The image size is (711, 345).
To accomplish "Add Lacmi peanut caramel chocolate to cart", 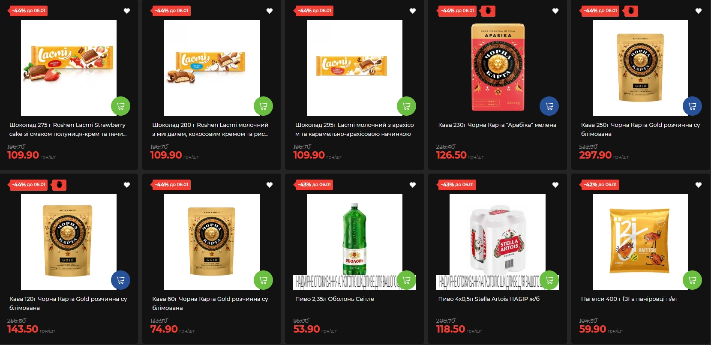I will [406, 106].
